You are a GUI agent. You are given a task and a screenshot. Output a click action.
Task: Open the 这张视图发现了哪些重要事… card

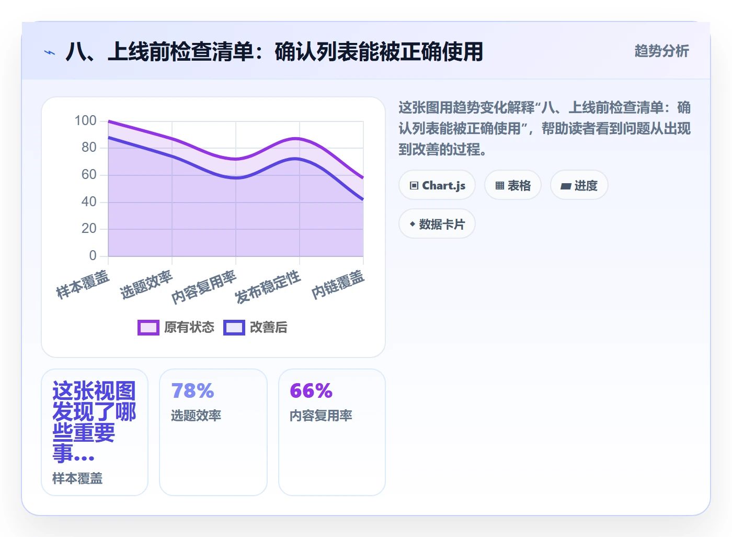click(x=95, y=432)
